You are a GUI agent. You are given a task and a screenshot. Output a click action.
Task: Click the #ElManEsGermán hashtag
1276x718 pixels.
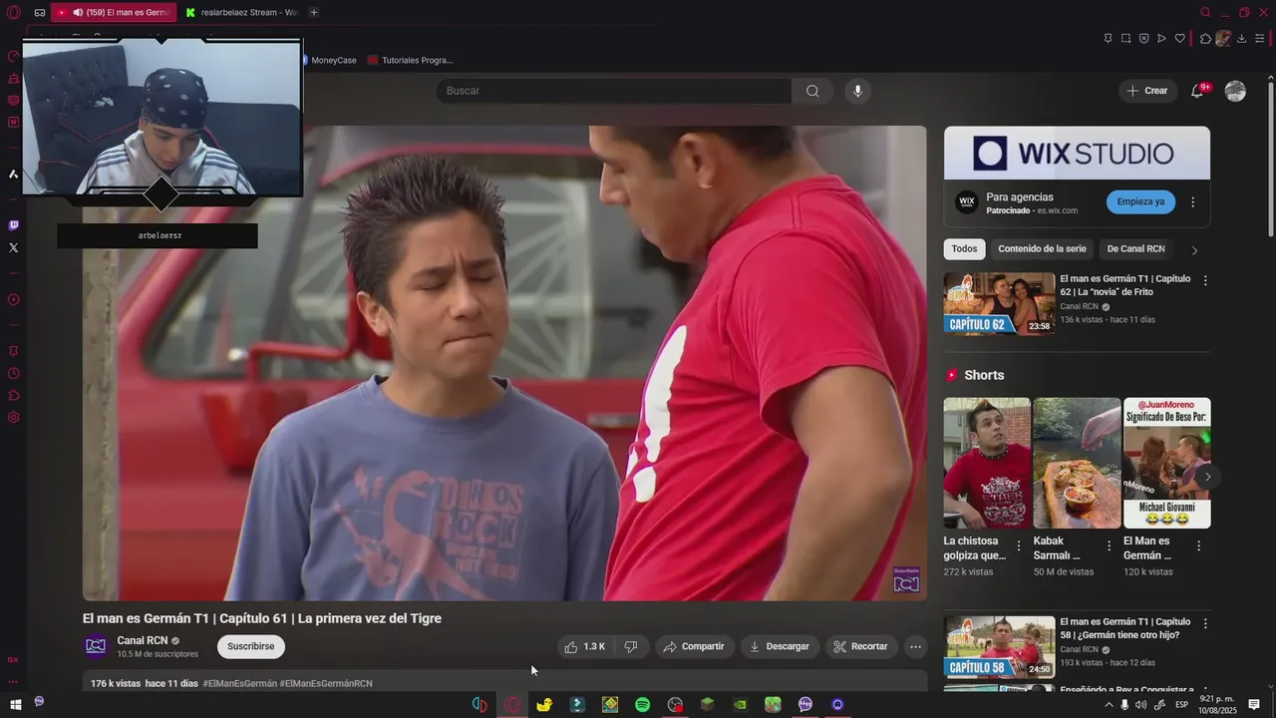(x=239, y=683)
